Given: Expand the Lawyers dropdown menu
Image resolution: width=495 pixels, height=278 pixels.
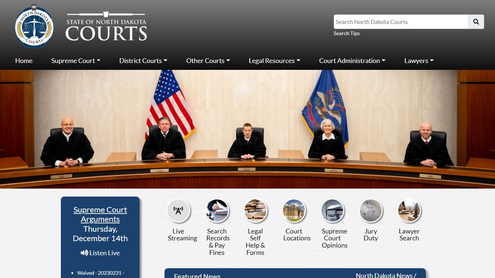Looking at the screenshot, I should 419,61.
